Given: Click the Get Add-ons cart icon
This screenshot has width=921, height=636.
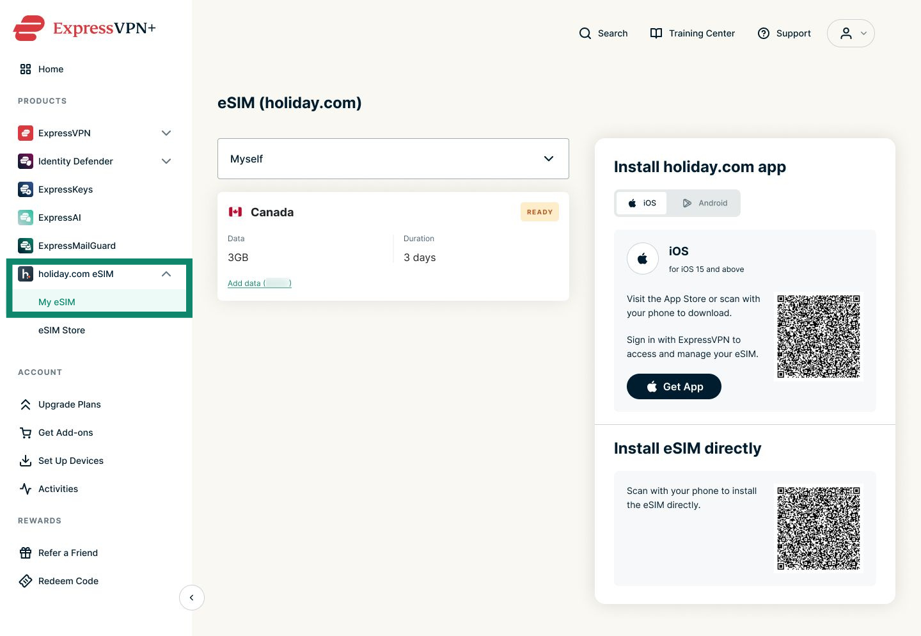Looking at the screenshot, I should [26, 433].
